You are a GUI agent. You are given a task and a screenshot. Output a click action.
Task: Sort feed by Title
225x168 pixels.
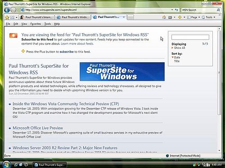point(177,61)
